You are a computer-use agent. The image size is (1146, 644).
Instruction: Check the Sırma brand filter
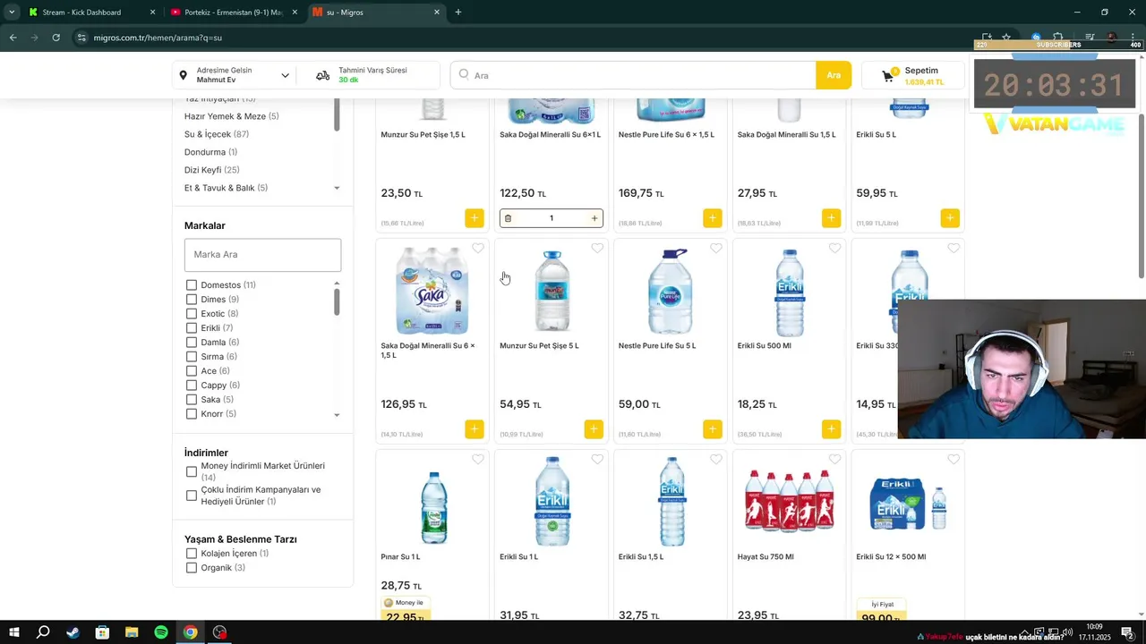[192, 357]
